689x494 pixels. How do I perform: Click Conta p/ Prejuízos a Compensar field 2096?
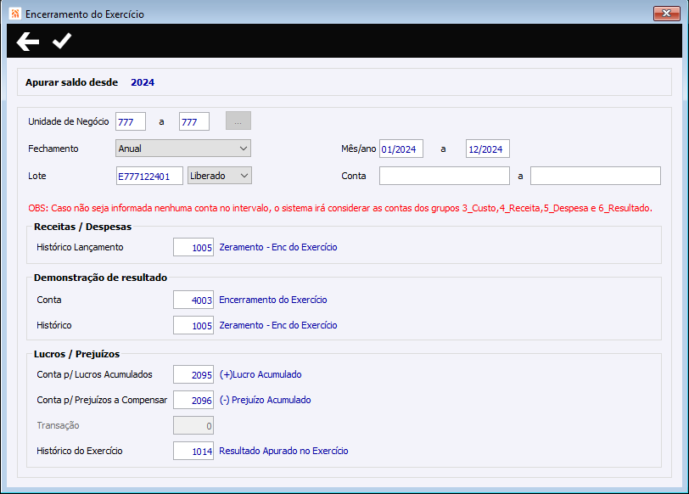pos(193,400)
